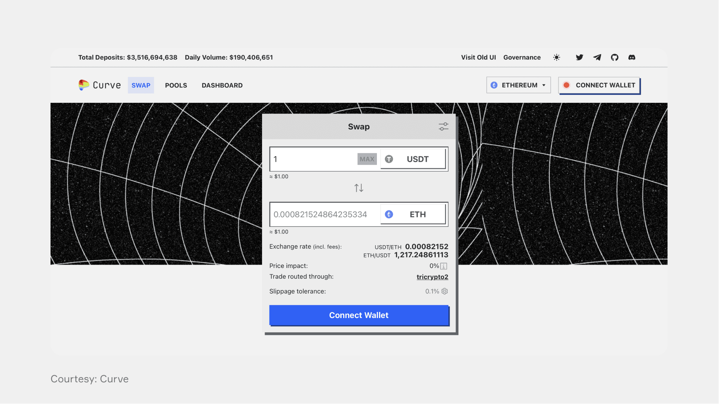Open swap settings sliders icon
The width and height of the screenshot is (719, 404).
444,127
